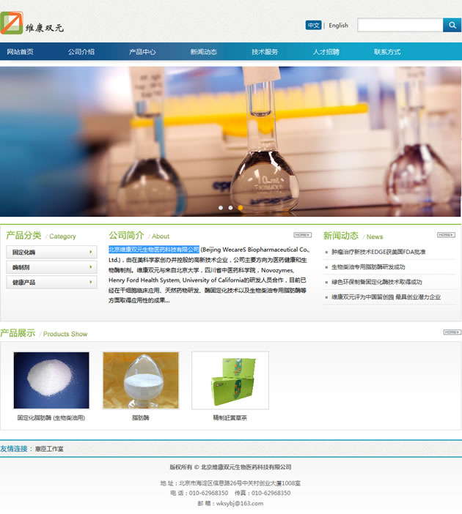Click the search input field
The width and height of the screenshot is (462, 514).
pos(400,25)
